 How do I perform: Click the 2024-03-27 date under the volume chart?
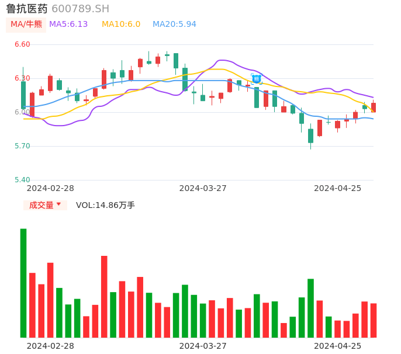pyautogui.click(x=203, y=346)
